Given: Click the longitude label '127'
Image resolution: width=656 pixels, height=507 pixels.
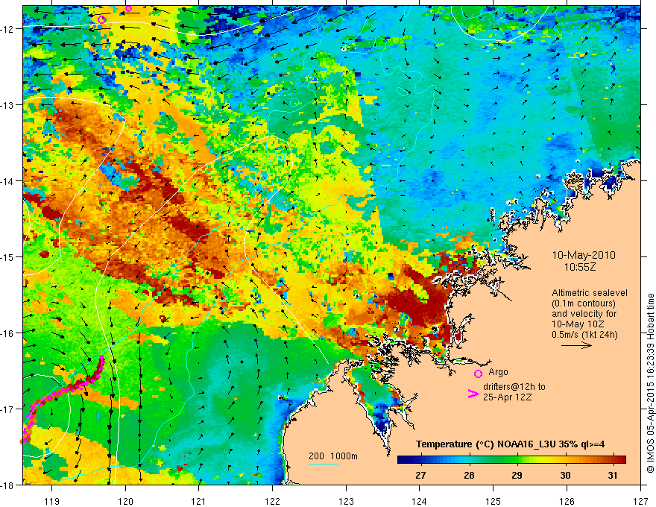Looking at the screenshot, I should pyautogui.click(x=640, y=501).
